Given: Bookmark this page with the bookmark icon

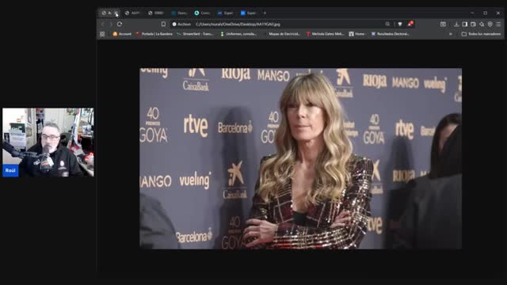Looking at the screenshot, I should (163, 24).
